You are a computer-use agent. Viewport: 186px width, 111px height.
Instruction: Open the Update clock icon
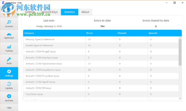pyautogui.click(x=9, y=84)
